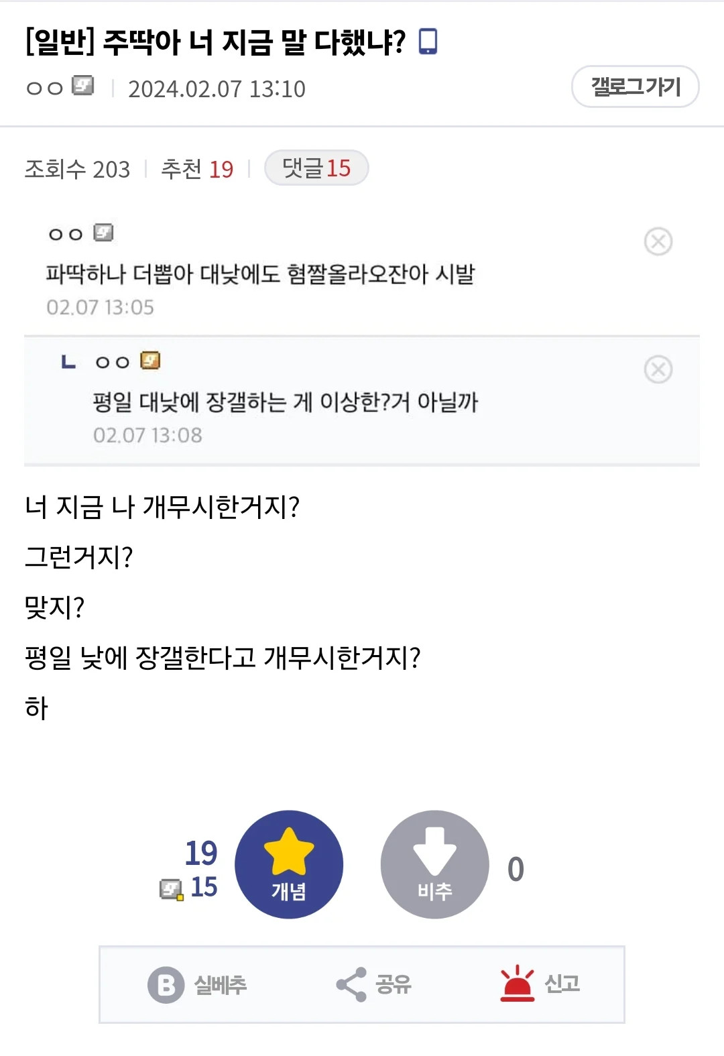Dismiss the quoted reply comment with X
The width and height of the screenshot is (724, 1056).
coord(658,369)
